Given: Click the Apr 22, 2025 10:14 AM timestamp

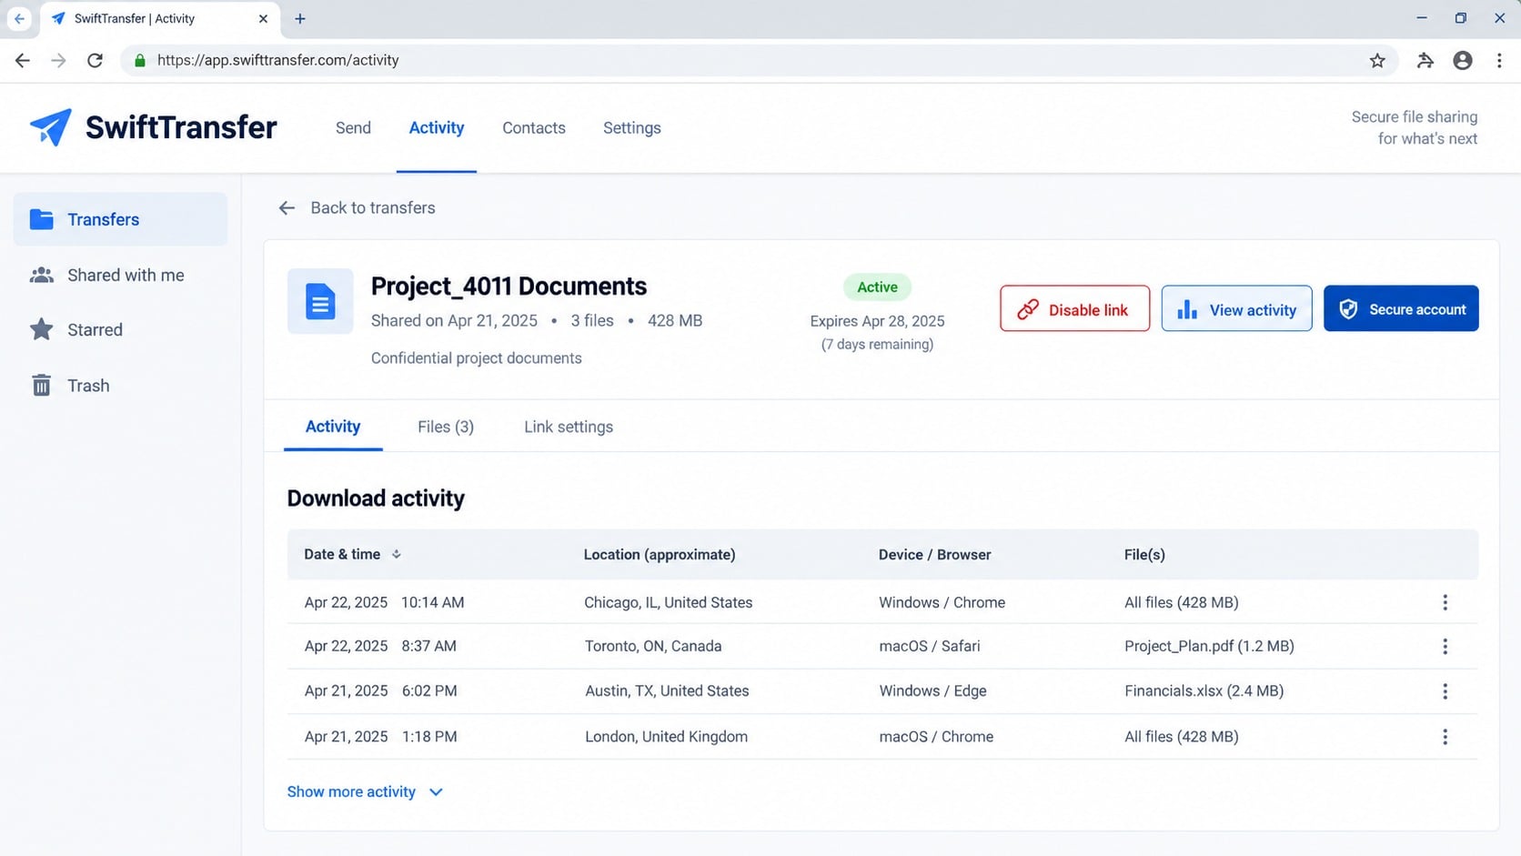Looking at the screenshot, I should pyautogui.click(x=384, y=602).
